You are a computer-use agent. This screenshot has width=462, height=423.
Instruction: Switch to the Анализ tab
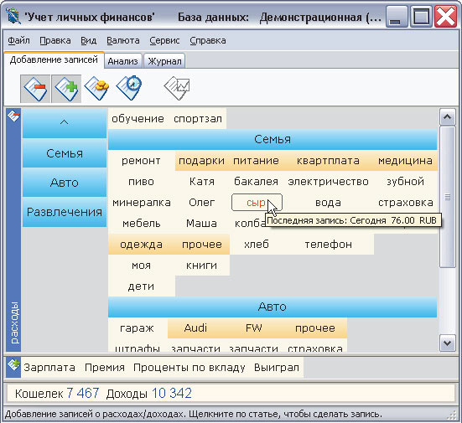(123, 61)
